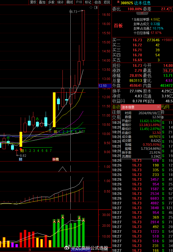Click the 复权 toolbar button

point(33,2)
